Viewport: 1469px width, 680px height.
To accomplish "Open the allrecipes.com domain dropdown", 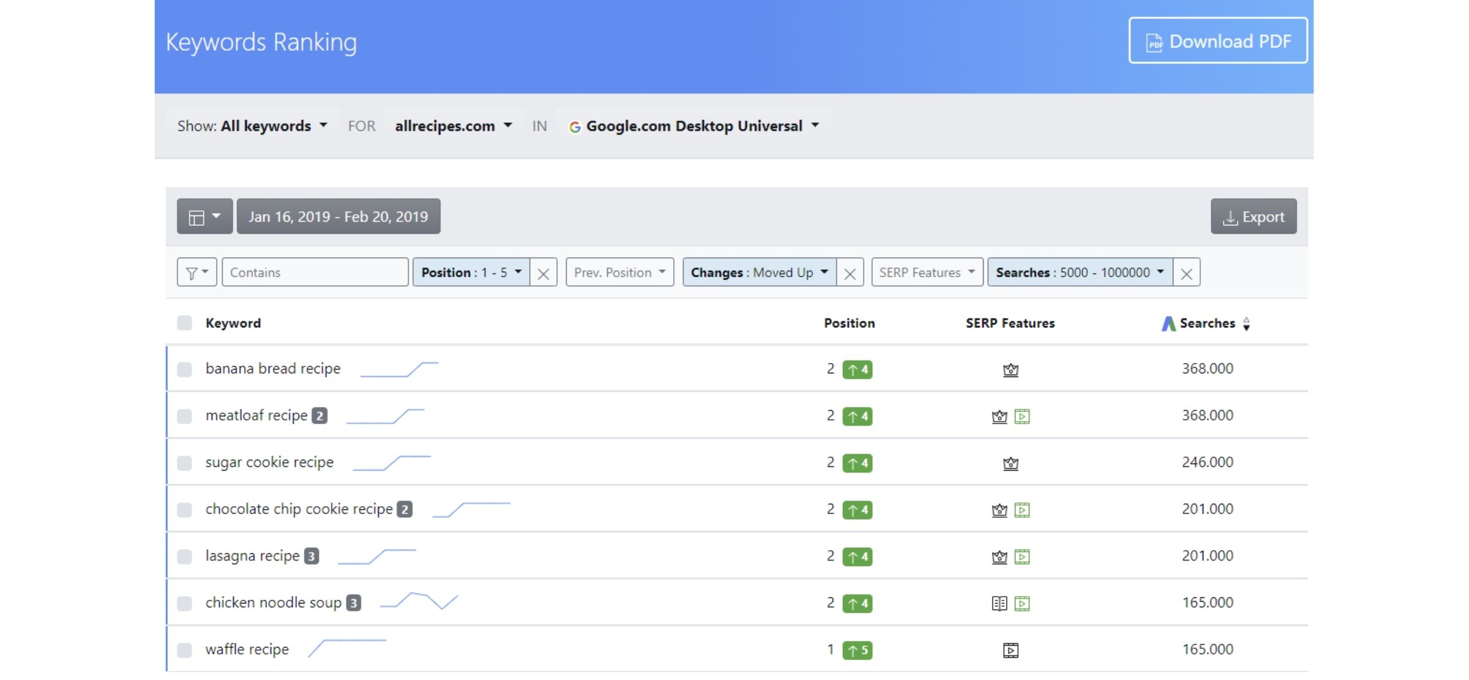I will click(454, 126).
